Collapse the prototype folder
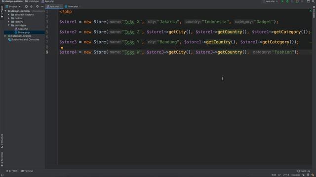The image size is (316, 177). pos(9,25)
